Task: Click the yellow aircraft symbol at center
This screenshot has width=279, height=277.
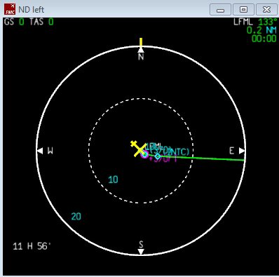Action: click(x=138, y=149)
